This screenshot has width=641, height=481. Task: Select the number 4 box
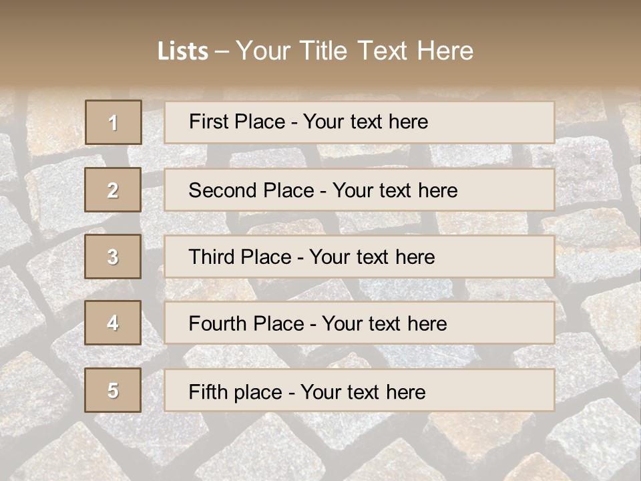click(113, 323)
